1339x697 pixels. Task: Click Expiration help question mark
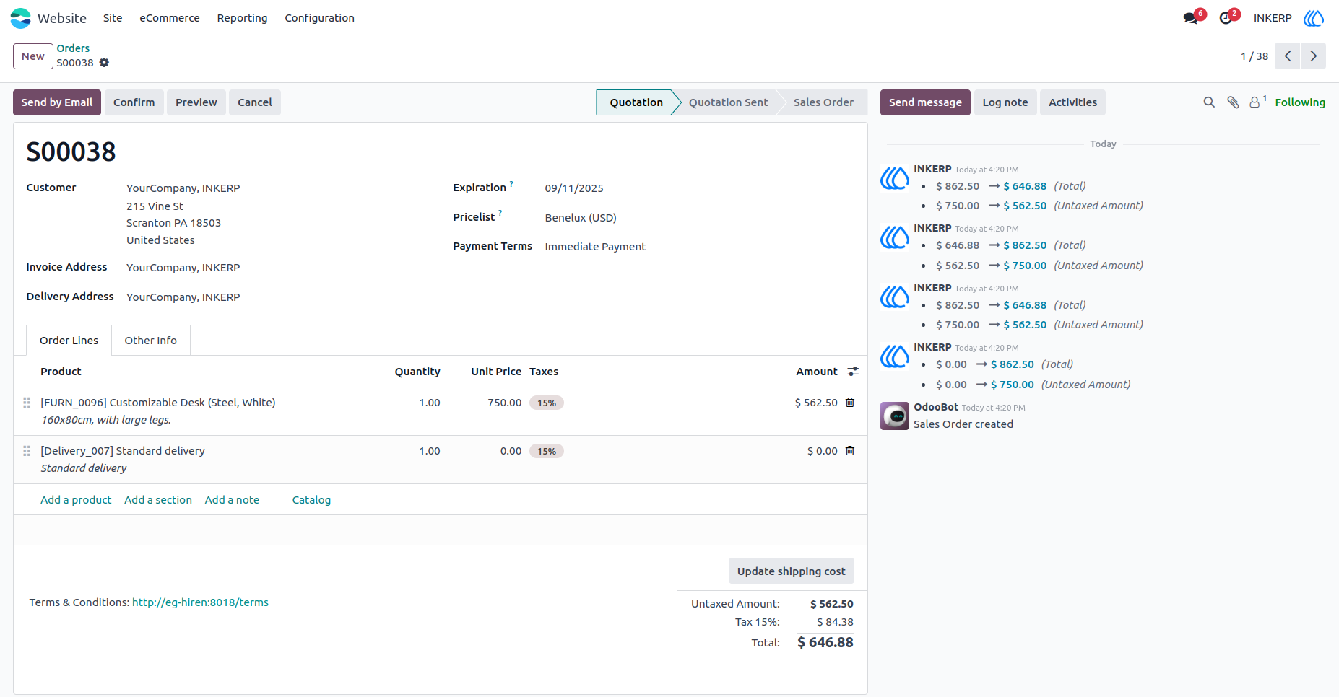point(511,184)
